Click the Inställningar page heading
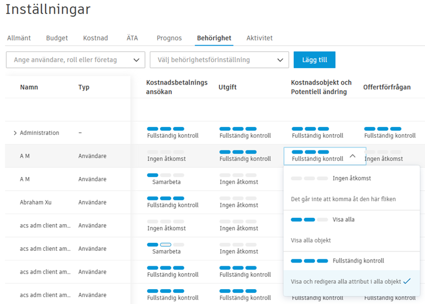Image resolution: width=425 pixels, height=304 pixels. point(48,9)
